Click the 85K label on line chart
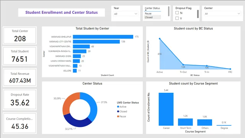The height and width of the screenshot is (138, 245). coord(160,54)
